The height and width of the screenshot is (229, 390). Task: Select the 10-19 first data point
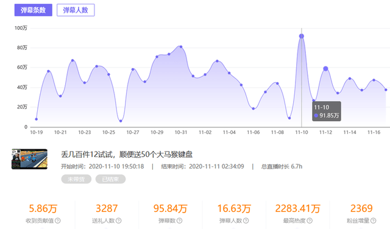tap(37, 119)
